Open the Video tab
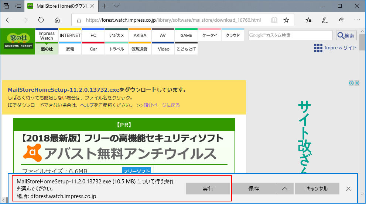Screen dimensions: 366x204 [163, 48]
